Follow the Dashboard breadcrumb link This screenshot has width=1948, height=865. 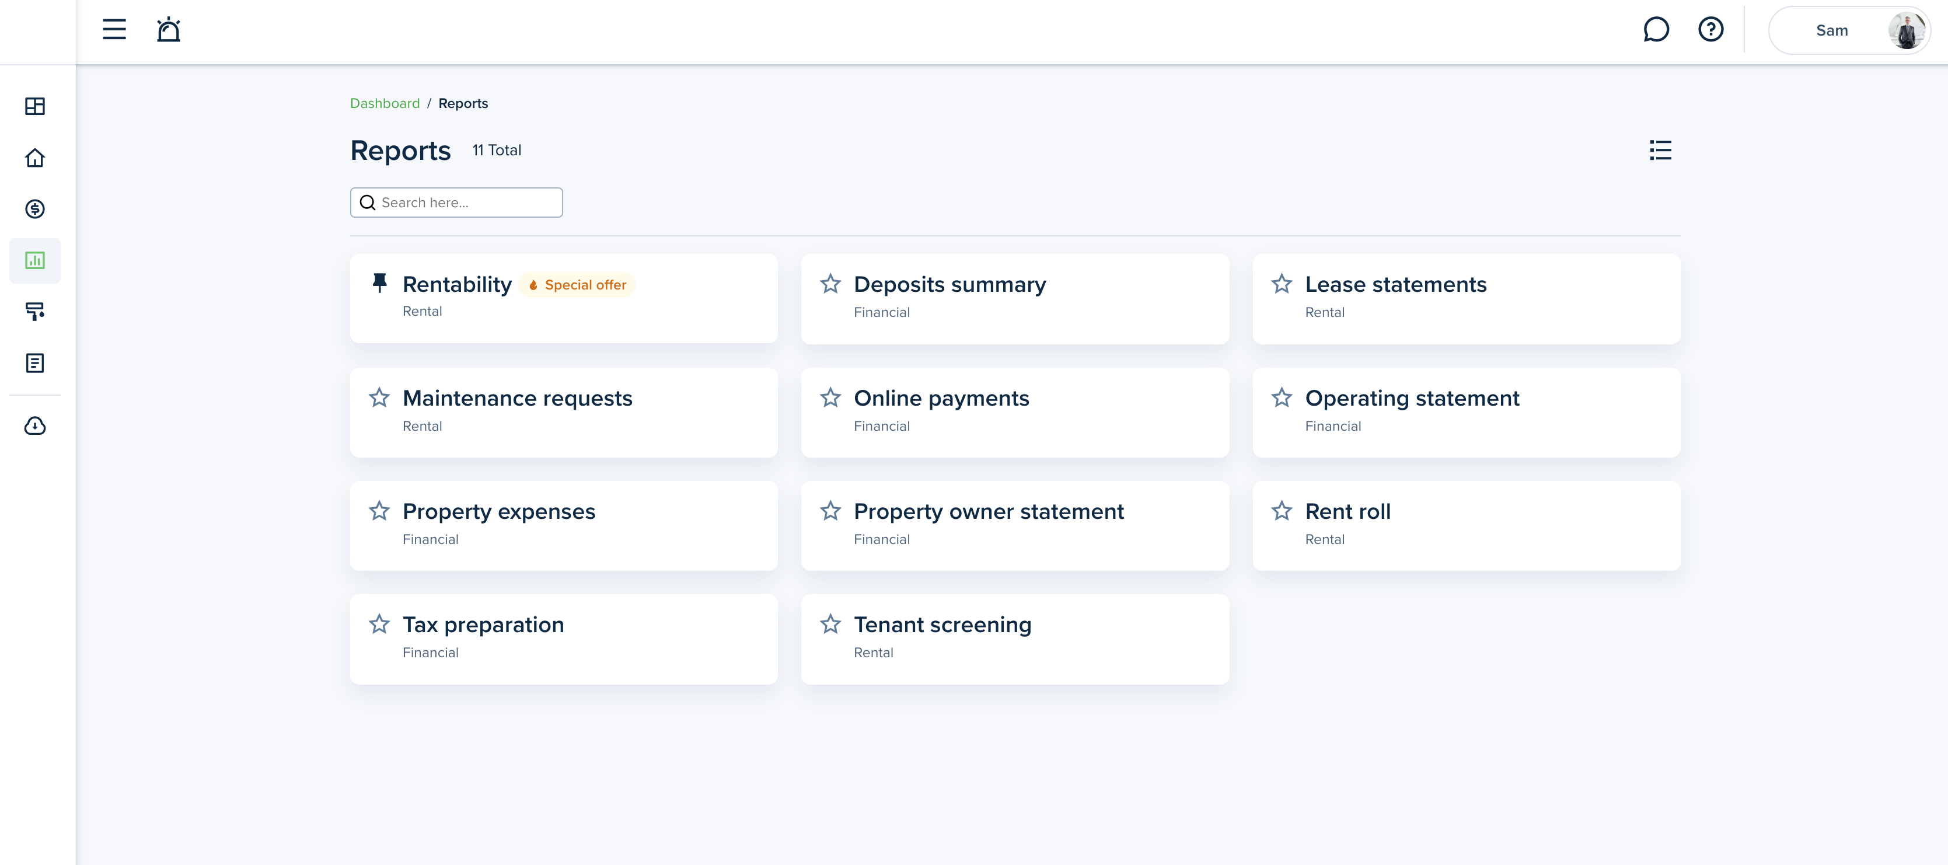pos(384,103)
